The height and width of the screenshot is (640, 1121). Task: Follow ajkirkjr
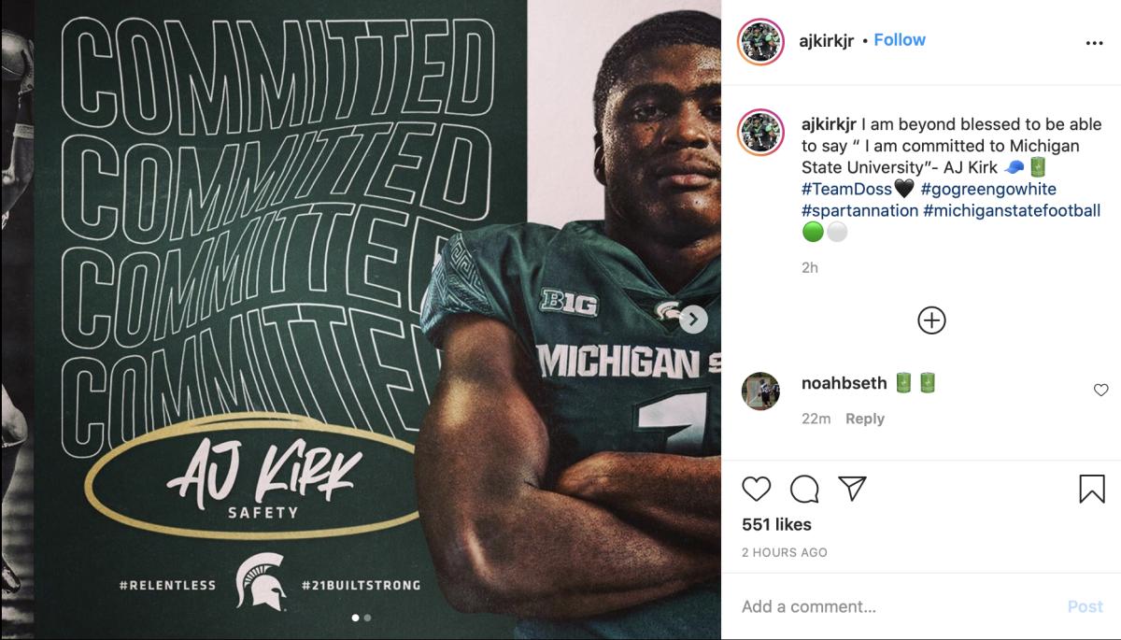(900, 40)
